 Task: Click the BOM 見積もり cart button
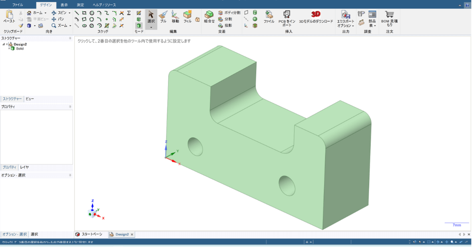point(389,18)
